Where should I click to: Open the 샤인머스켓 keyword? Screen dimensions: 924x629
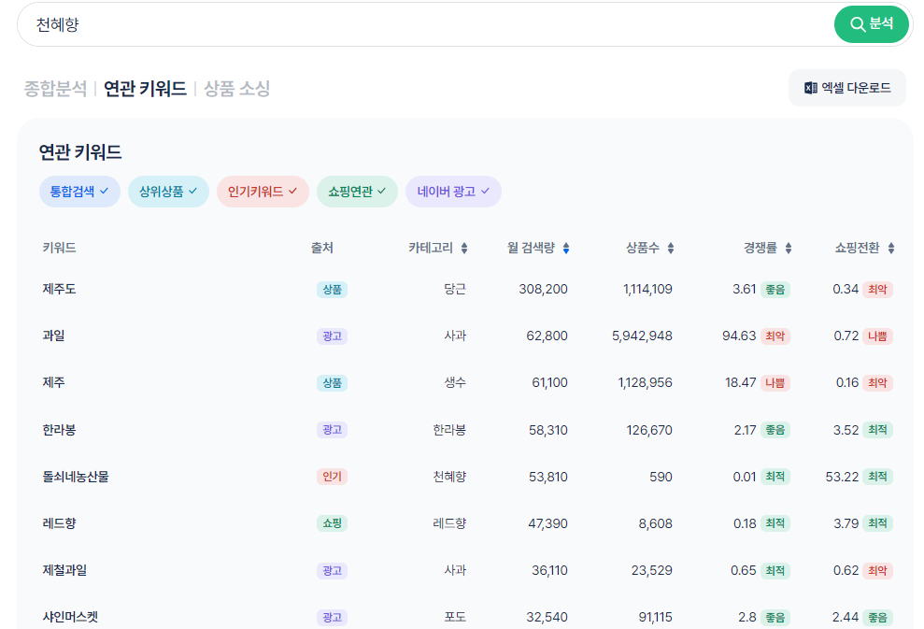tap(70, 617)
